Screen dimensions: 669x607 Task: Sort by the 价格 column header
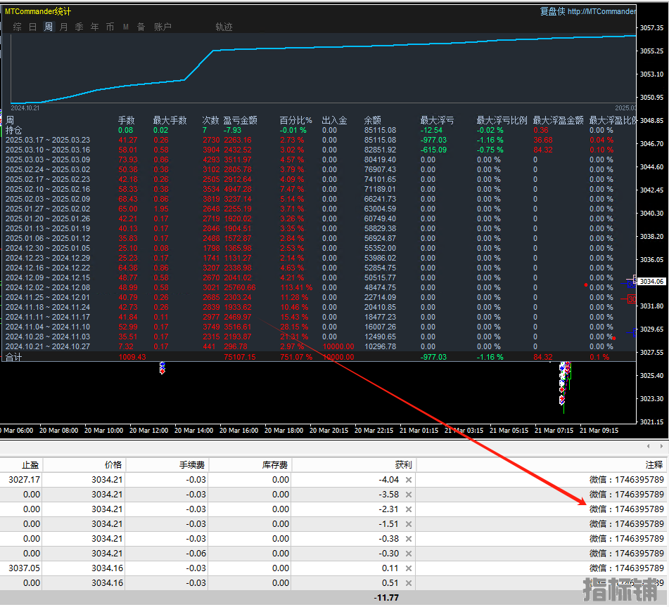pyautogui.click(x=84, y=464)
